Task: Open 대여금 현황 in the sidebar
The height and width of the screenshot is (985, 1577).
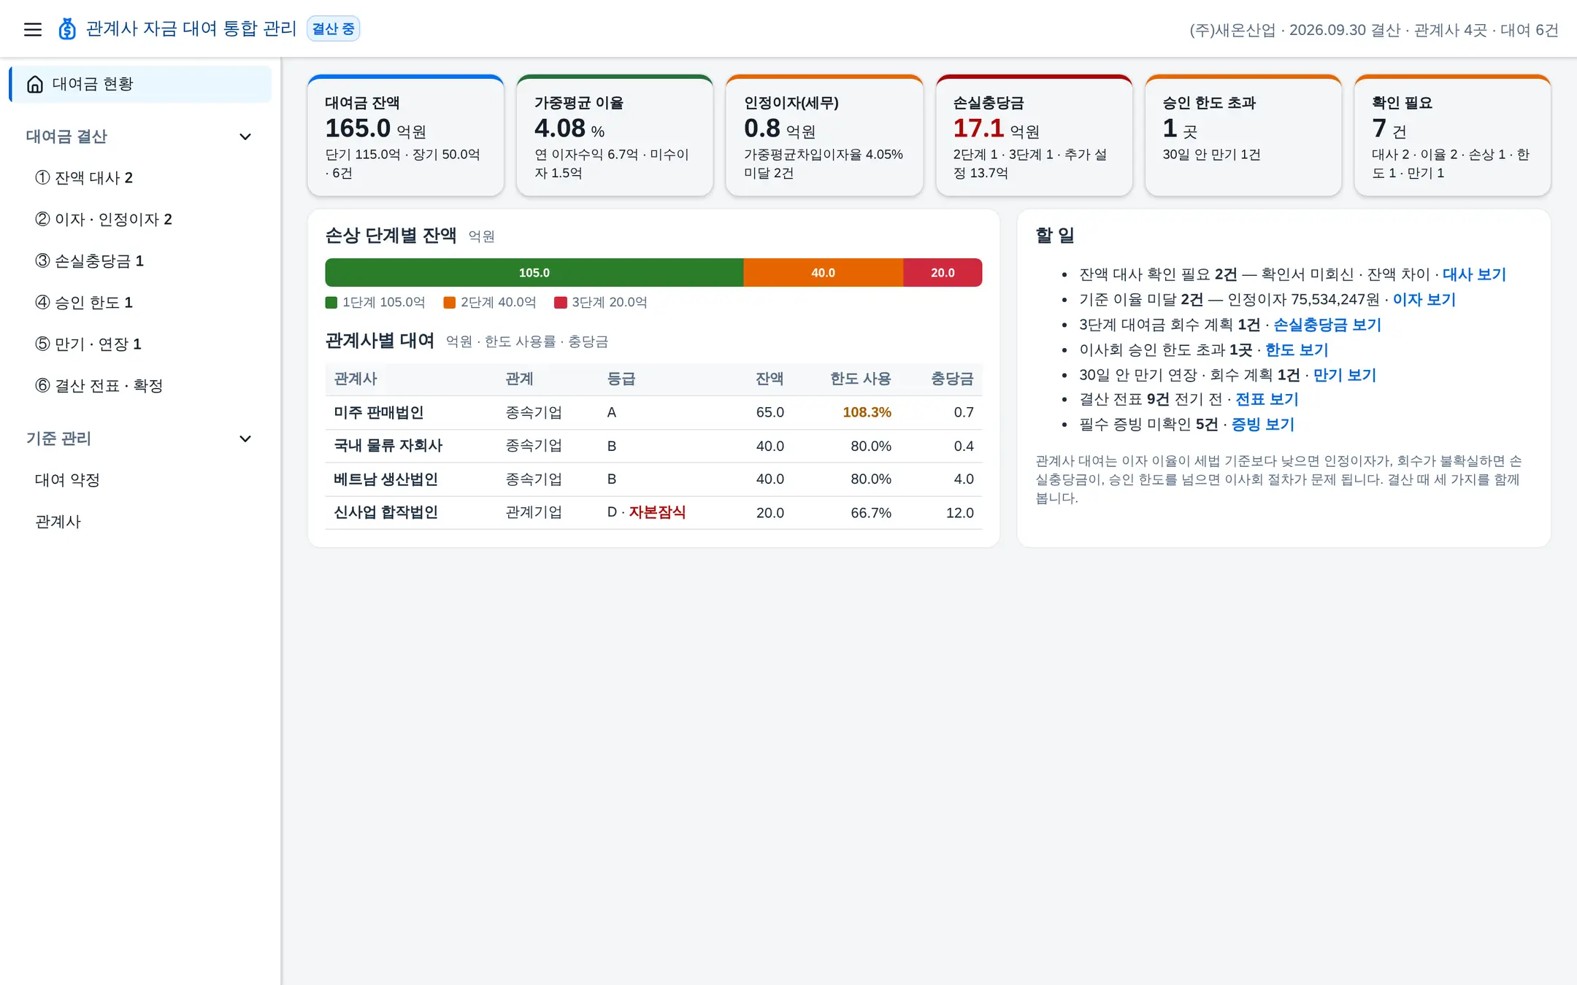Action: [x=140, y=85]
